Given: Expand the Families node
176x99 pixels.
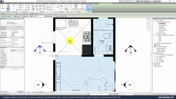Looking at the screenshot, I should click(153, 63).
